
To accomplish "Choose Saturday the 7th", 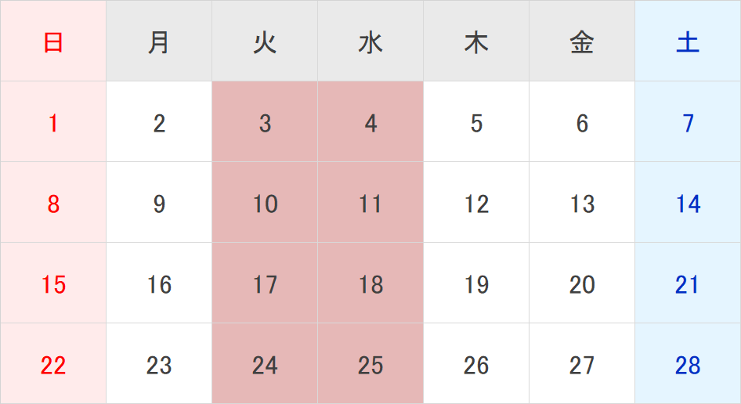I will click(688, 123).
